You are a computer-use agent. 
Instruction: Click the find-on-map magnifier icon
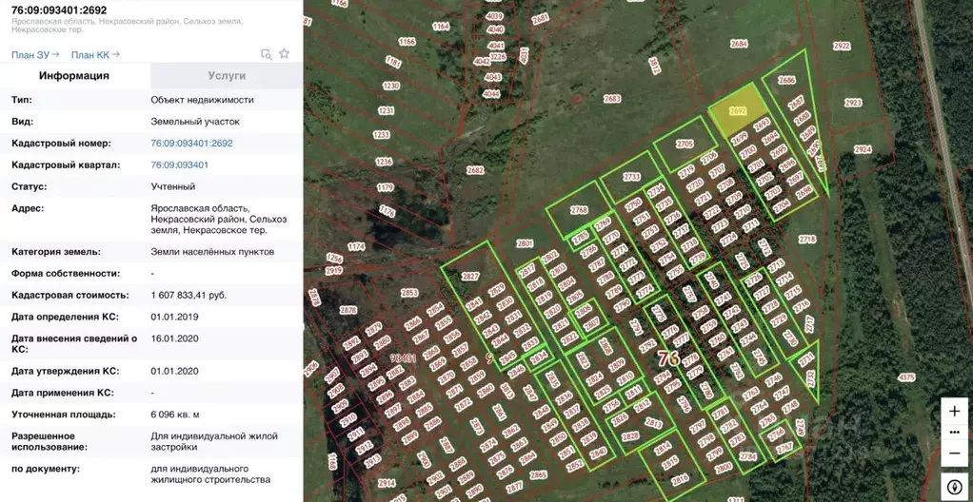click(267, 54)
